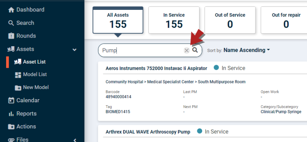Clear the Pump search text
The image size is (307, 142).
coord(187,50)
